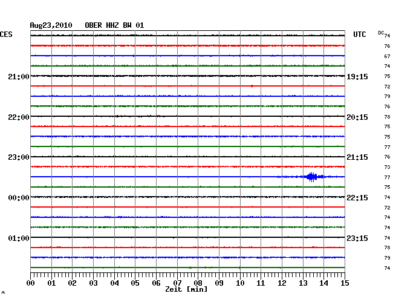Click the DC value beside the 19:15 label
The width and height of the screenshot is (393, 299).
[387, 76]
